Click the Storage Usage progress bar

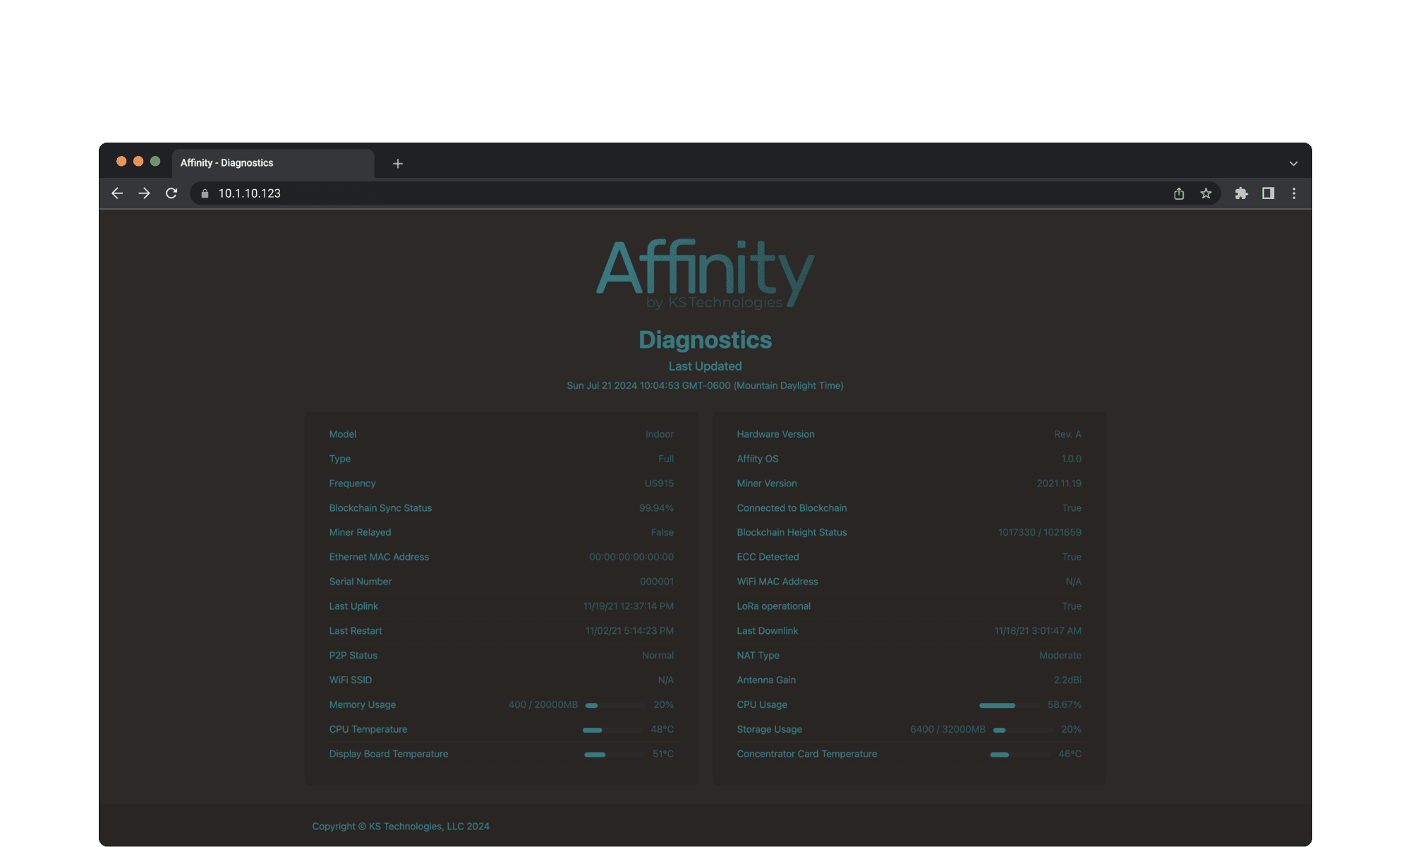point(1022,730)
